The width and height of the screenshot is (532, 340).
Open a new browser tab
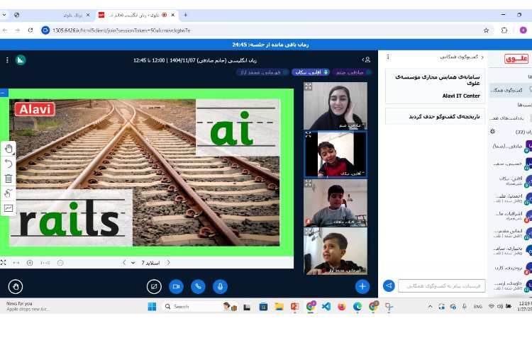[185, 15]
